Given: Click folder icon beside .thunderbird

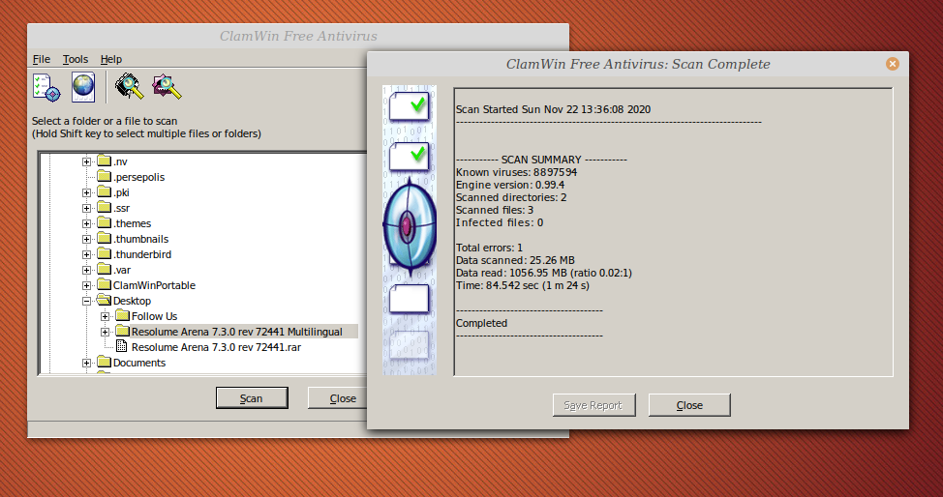Looking at the screenshot, I should [104, 254].
